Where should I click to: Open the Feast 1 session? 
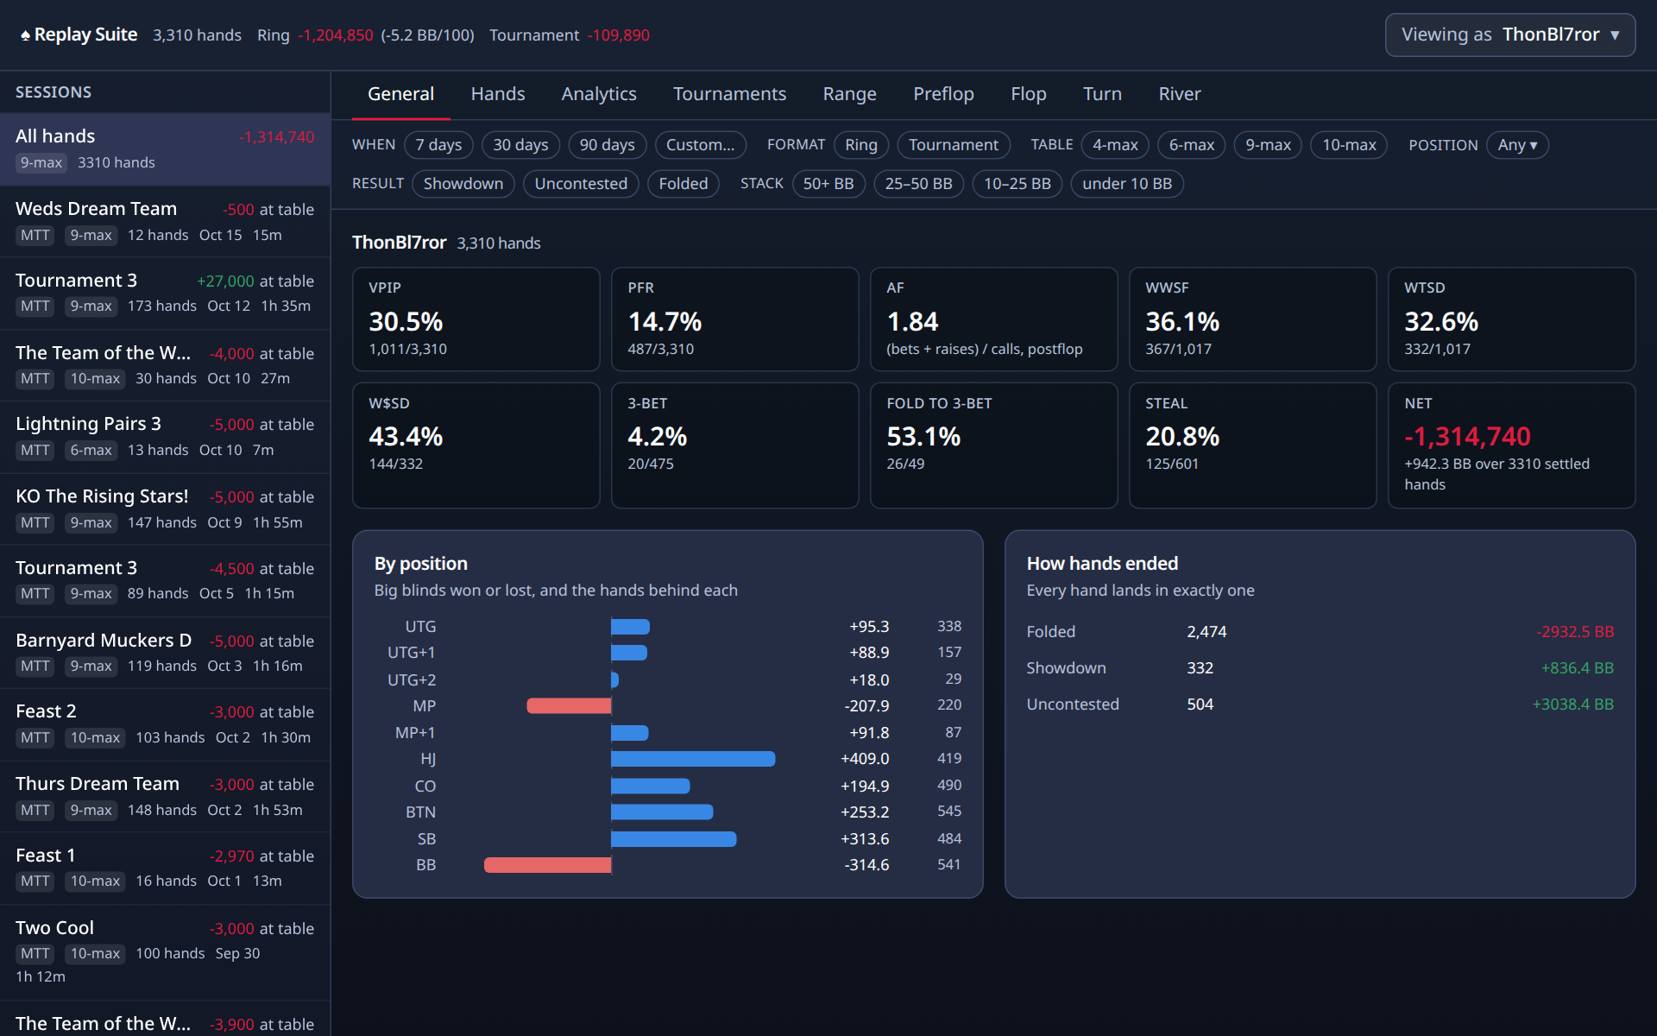pyautogui.click(x=165, y=869)
